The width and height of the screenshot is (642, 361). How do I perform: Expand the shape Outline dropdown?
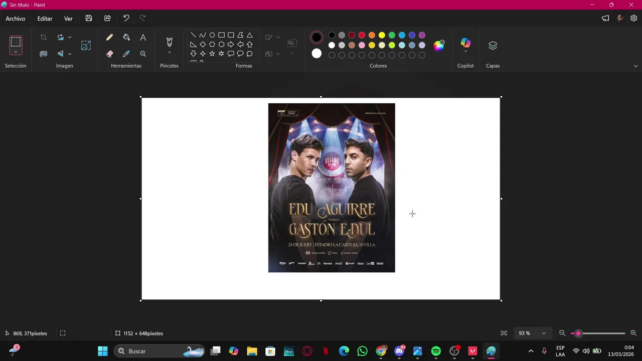(x=278, y=37)
